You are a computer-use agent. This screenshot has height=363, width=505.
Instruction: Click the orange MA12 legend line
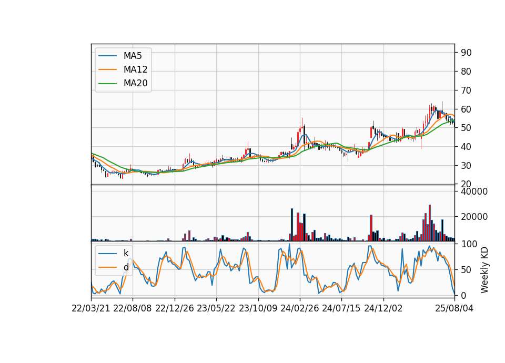pos(107,69)
